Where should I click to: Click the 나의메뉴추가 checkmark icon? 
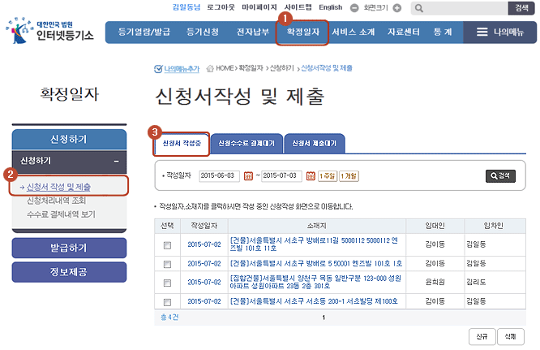click(158, 69)
